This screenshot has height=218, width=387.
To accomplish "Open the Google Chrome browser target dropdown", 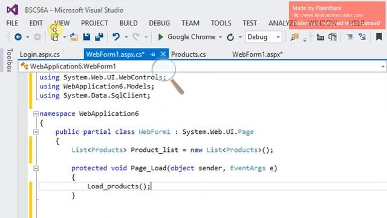I will pos(220,38).
